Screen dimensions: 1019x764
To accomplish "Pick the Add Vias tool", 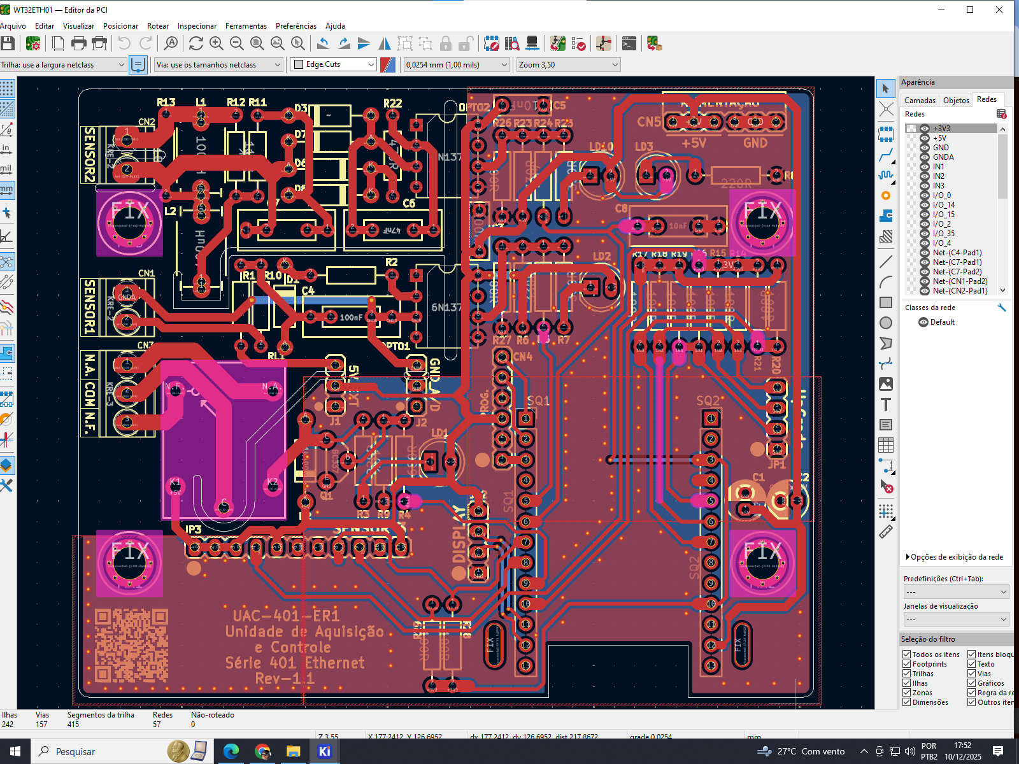I will pos(886,195).
